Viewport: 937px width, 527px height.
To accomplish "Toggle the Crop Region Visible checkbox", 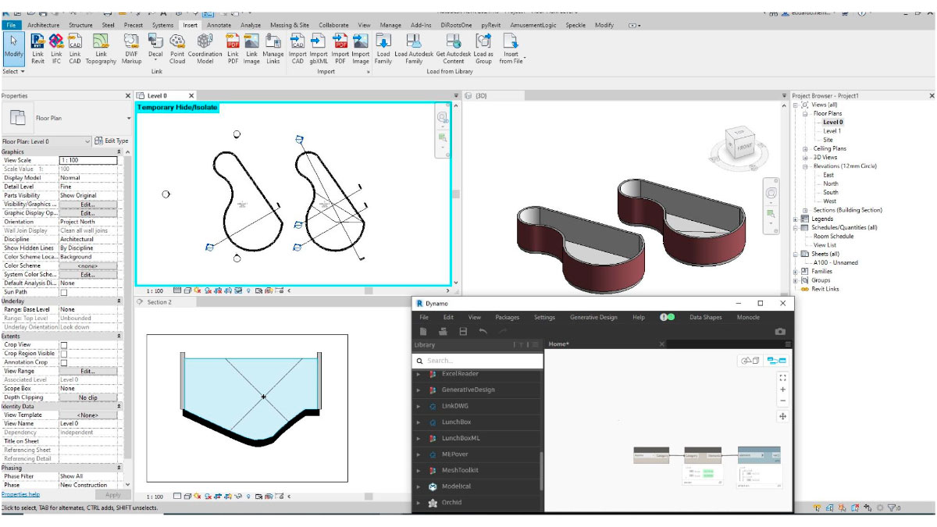I will pyautogui.click(x=64, y=354).
